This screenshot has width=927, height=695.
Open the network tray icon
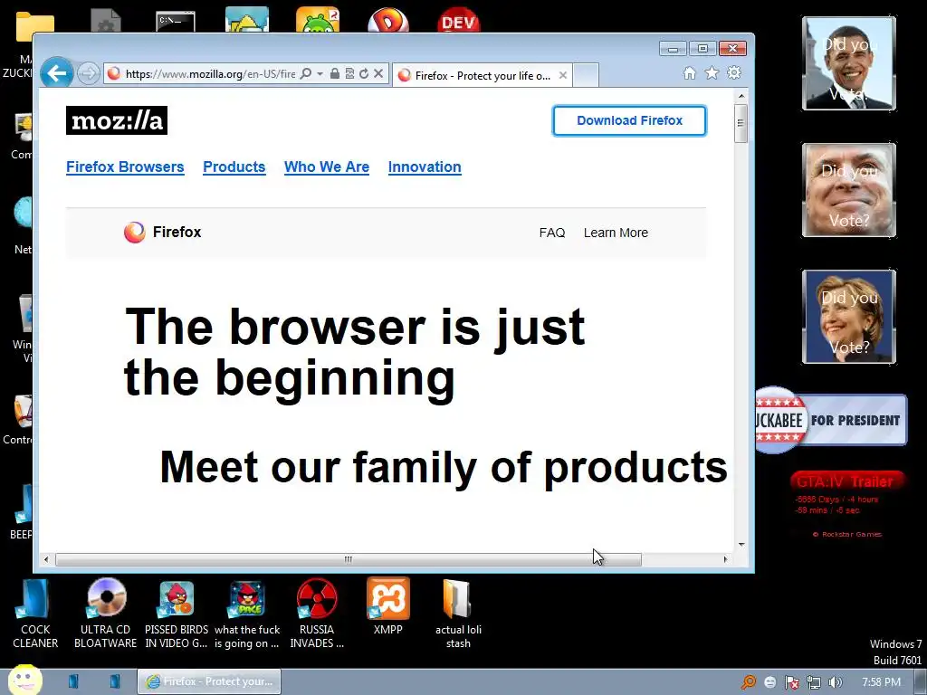pyautogui.click(x=814, y=682)
